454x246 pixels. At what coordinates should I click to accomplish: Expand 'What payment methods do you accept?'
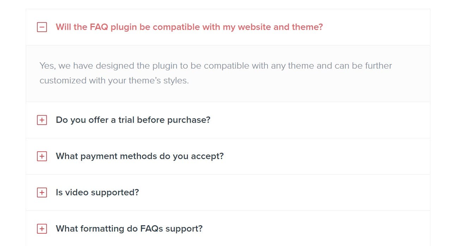(139, 156)
